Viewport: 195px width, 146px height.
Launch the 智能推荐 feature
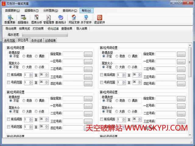click(49, 19)
